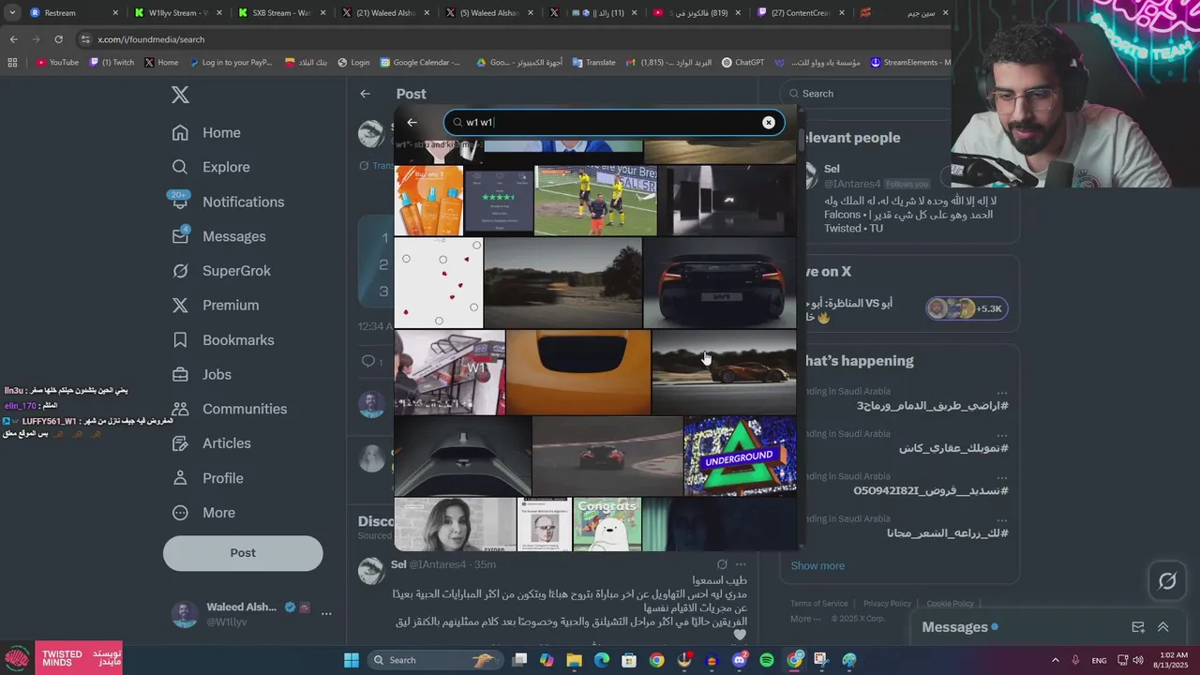This screenshot has height=675, width=1200.
Task: Open the Bookmarks sidebar icon
Action: [181, 340]
